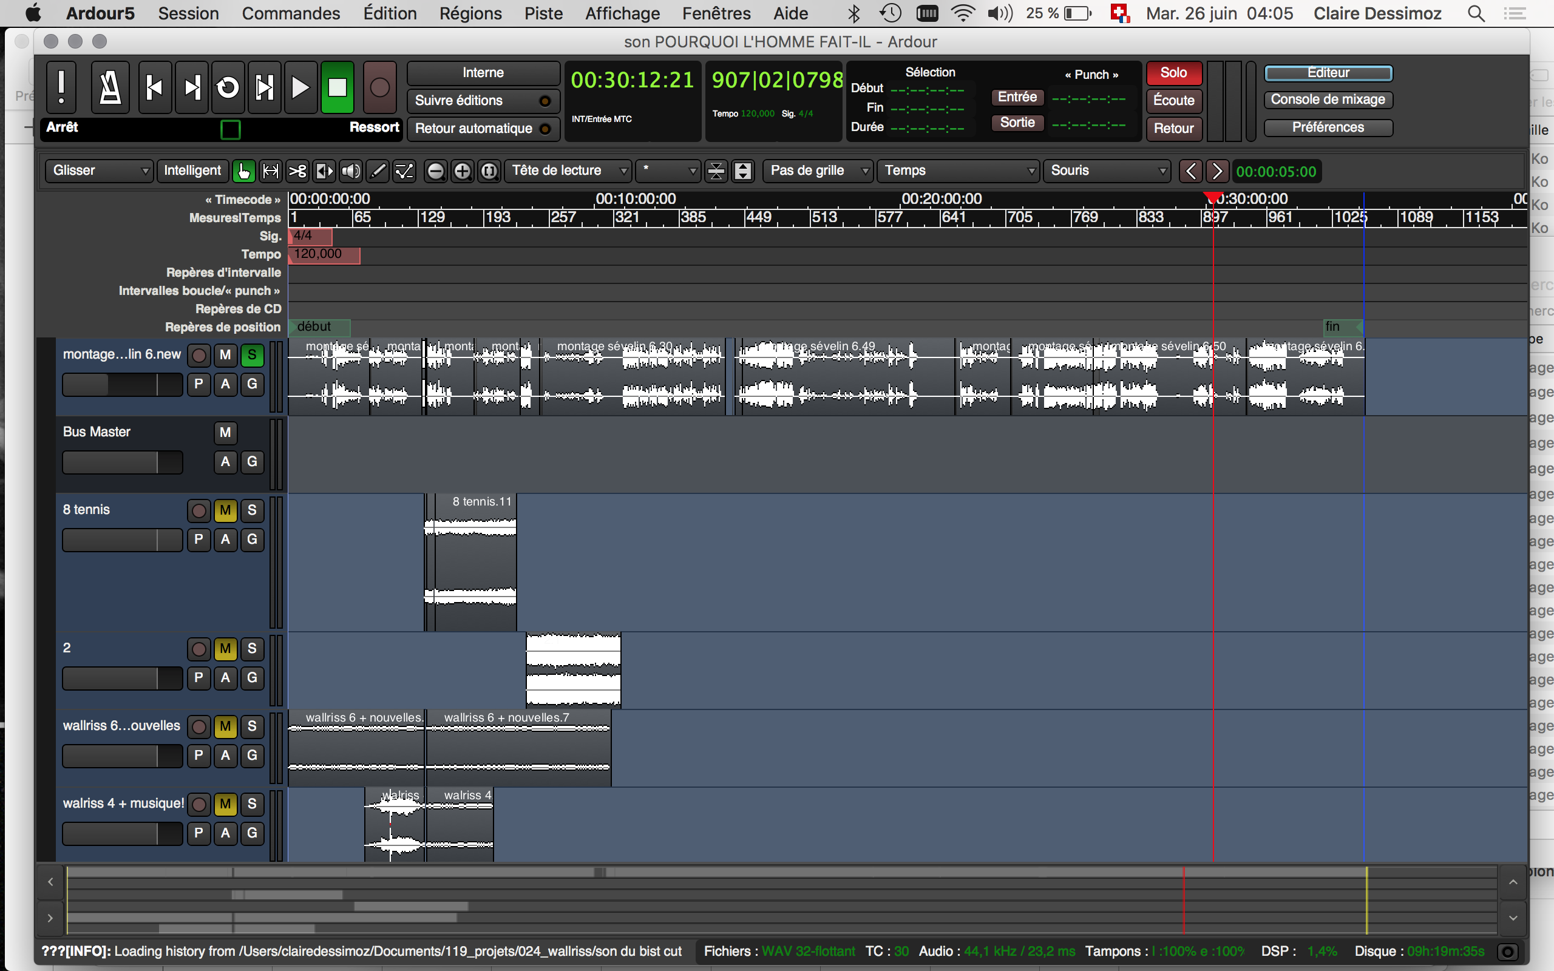This screenshot has height=971, width=1554.
Task: Open the Session menu
Action: click(188, 13)
